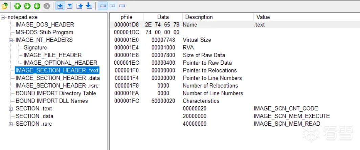
Task: Expand the SECTION .text tree node
Action: (x=11, y=109)
